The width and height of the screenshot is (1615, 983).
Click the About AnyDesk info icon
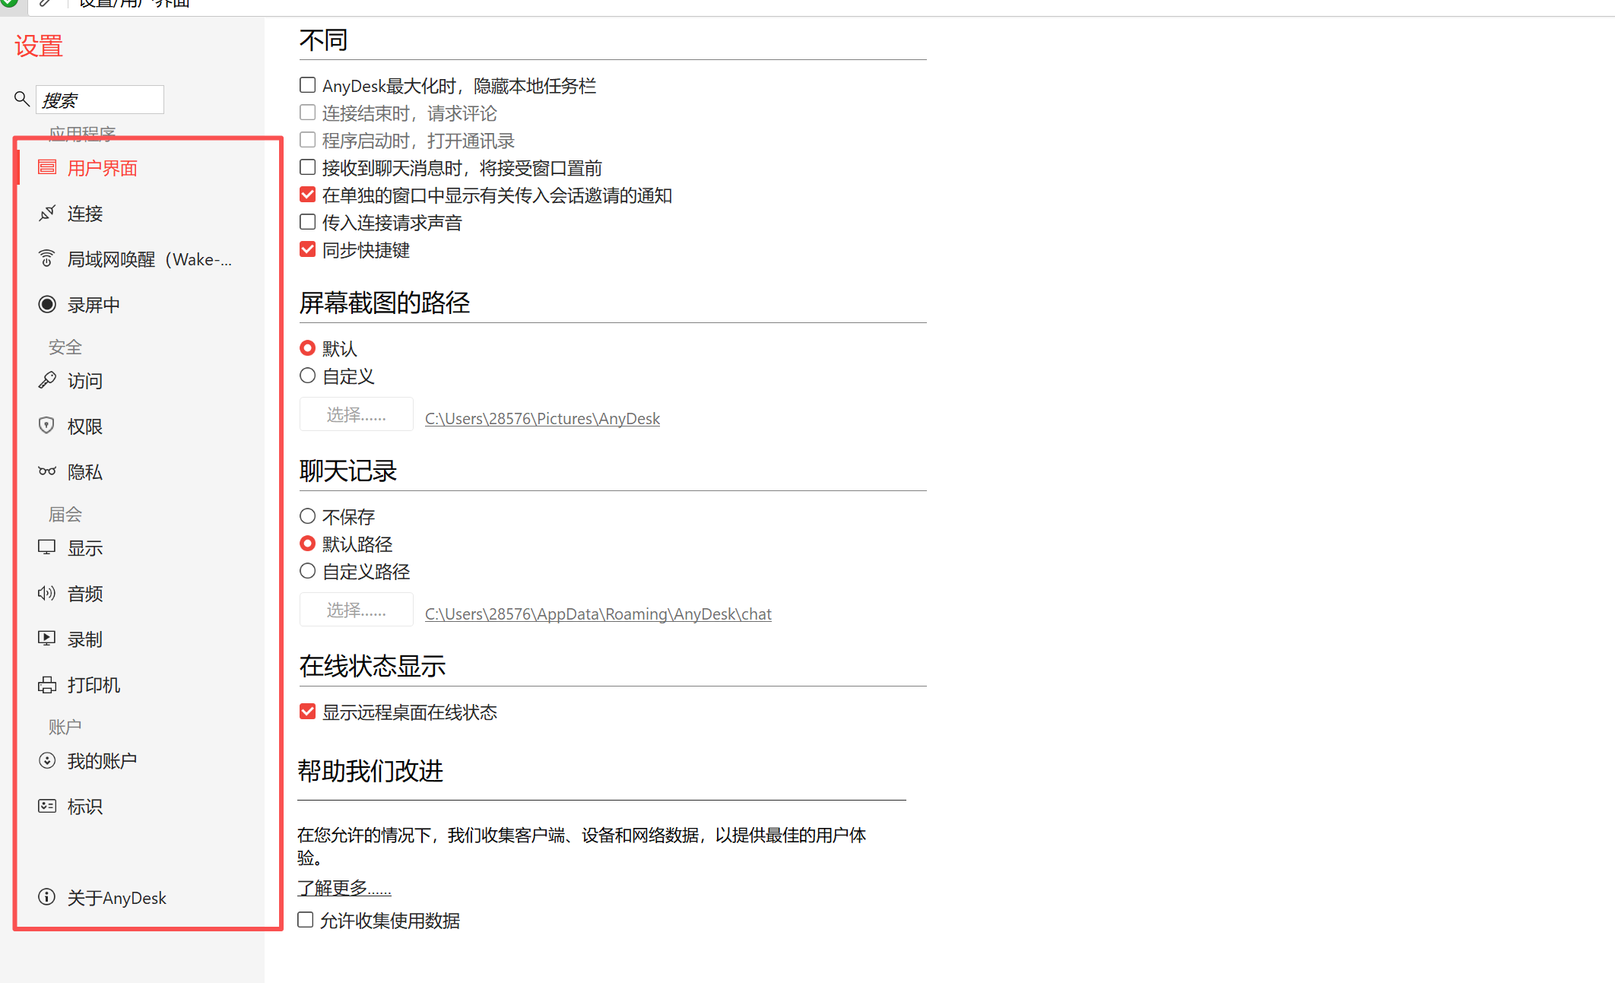(x=47, y=897)
